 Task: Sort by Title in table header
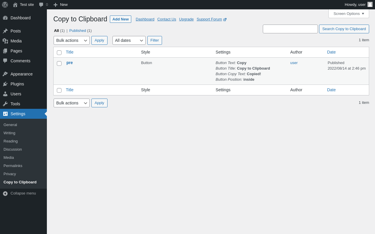click(x=70, y=52)
